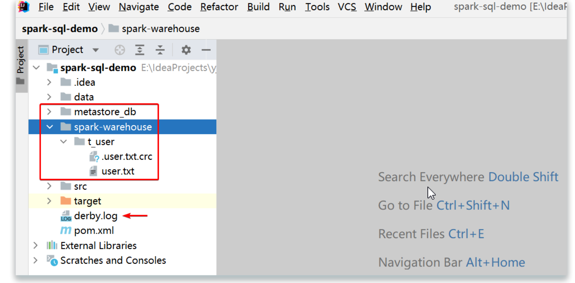Open the Project panel settings gear
Image resolution: width=575 pixels, height=283 pixels.
click(186, 50)
